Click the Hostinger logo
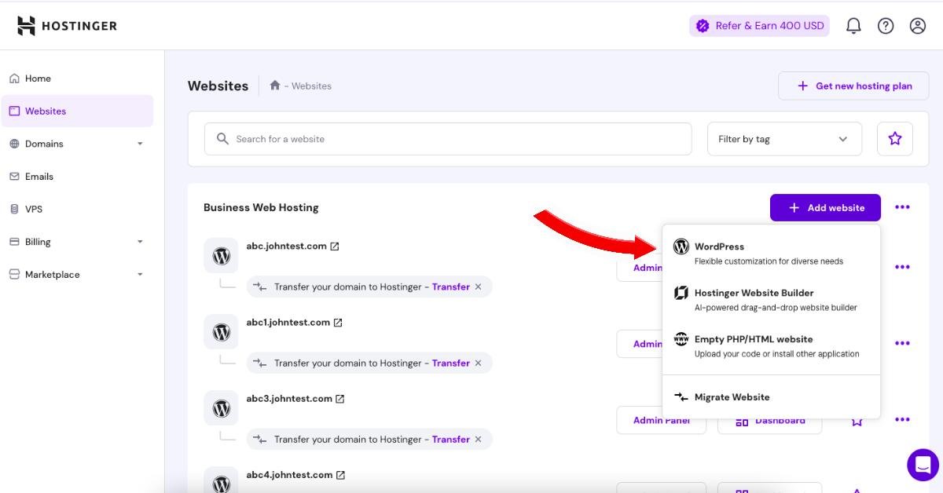Image resolution: width=943 pixels, height=493 pixels. point(67,26)
